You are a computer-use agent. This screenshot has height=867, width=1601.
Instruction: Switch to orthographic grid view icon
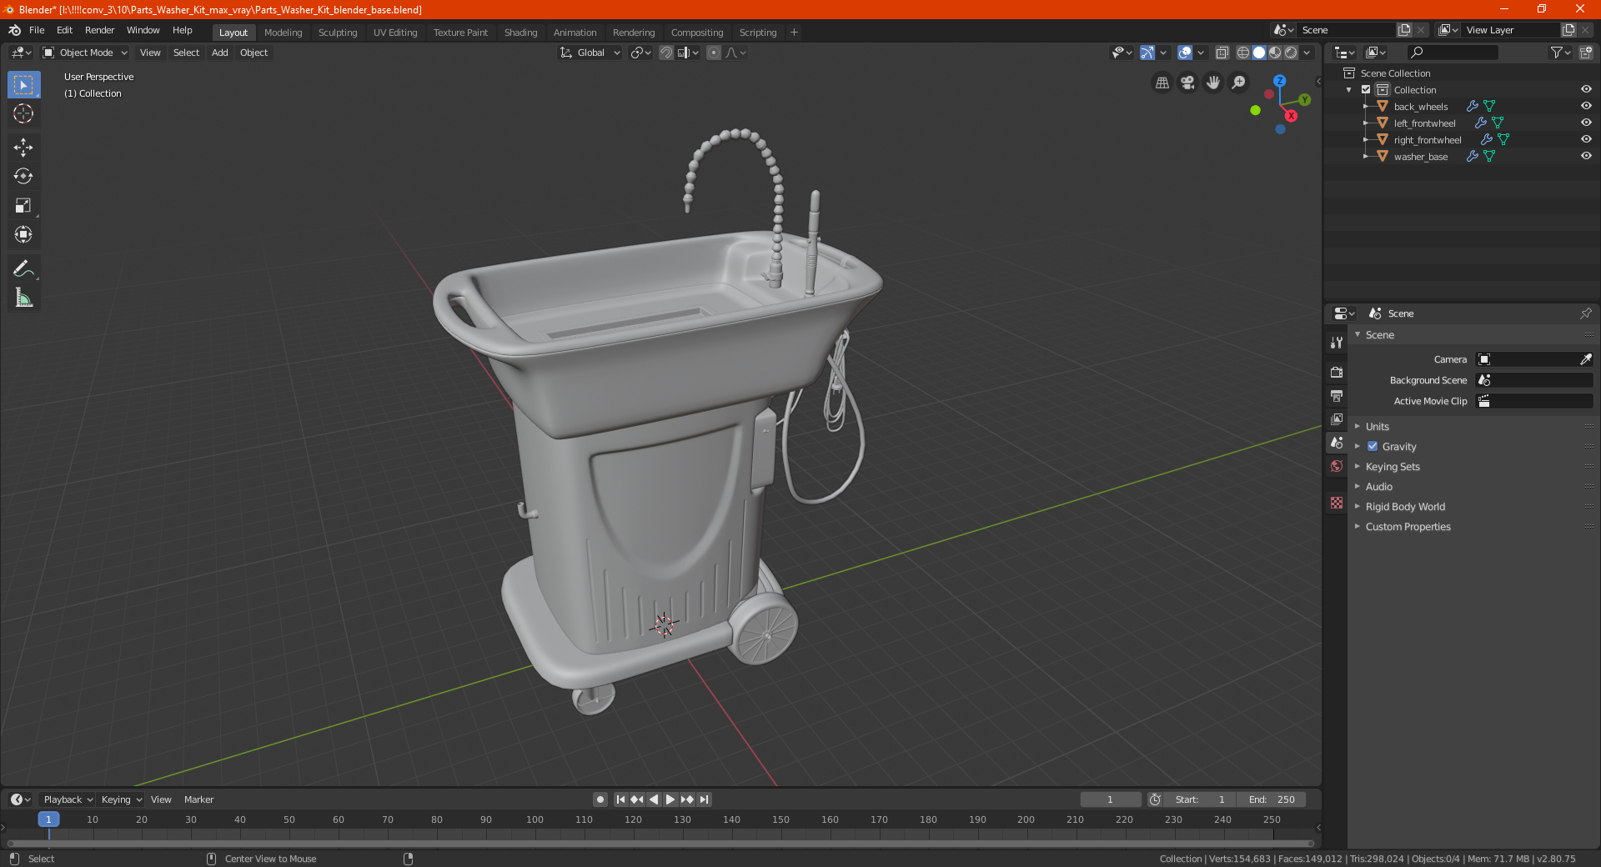(1162, 83)
